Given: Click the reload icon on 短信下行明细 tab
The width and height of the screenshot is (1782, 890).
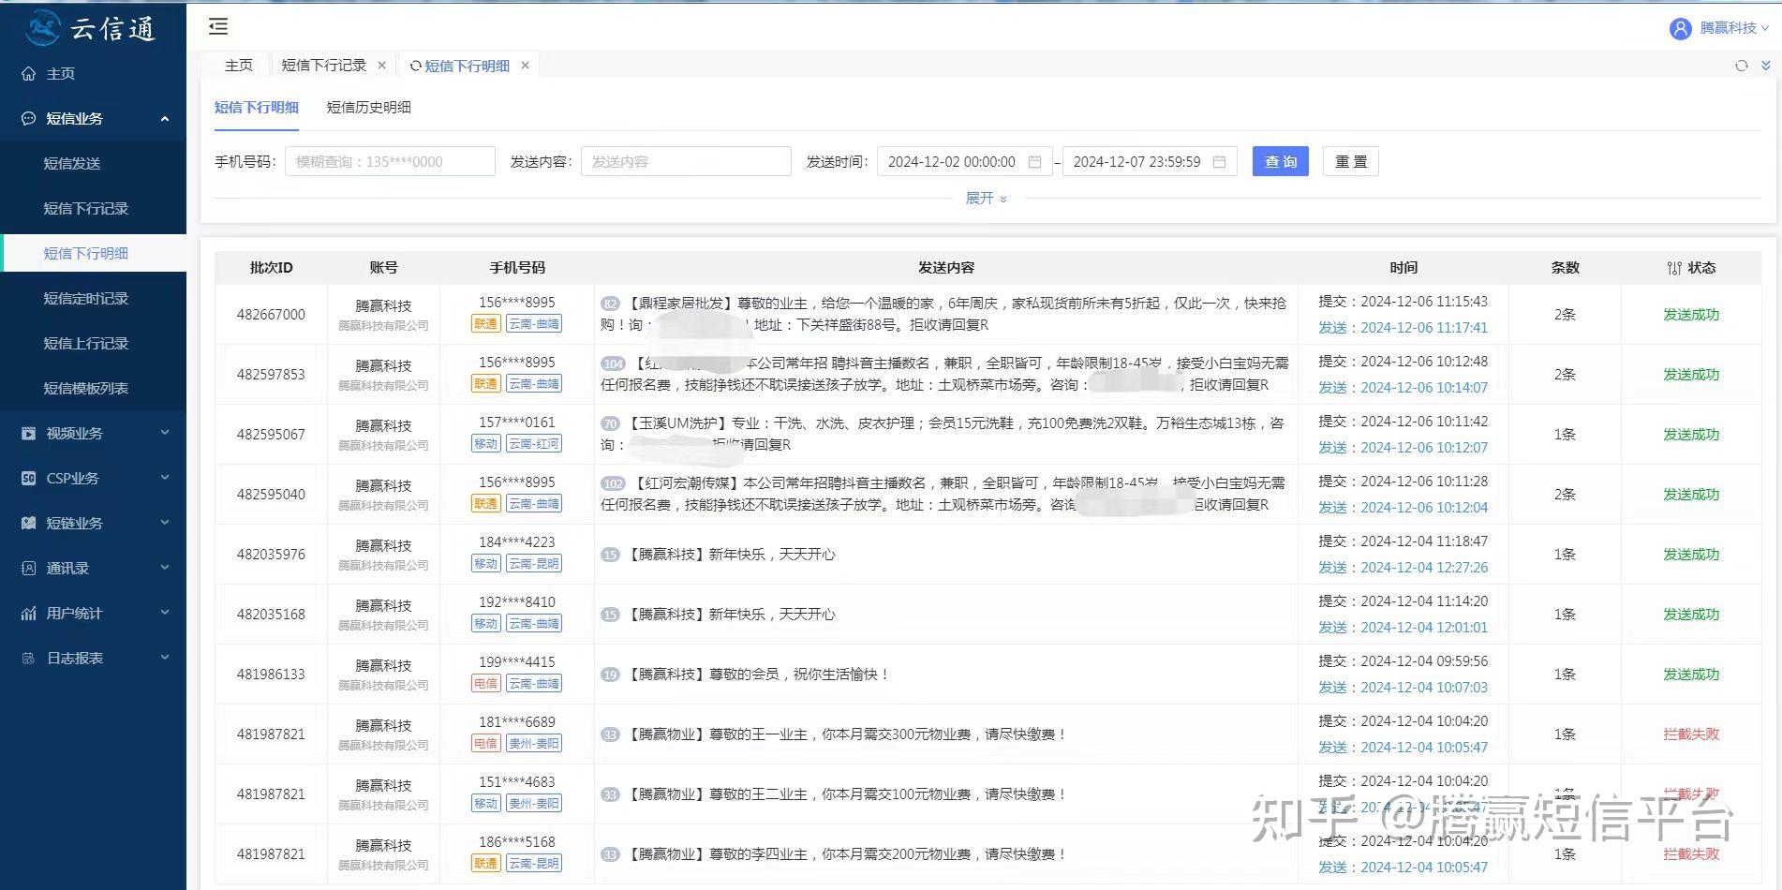Looking at the screenshot, I should tap(415, 66).
